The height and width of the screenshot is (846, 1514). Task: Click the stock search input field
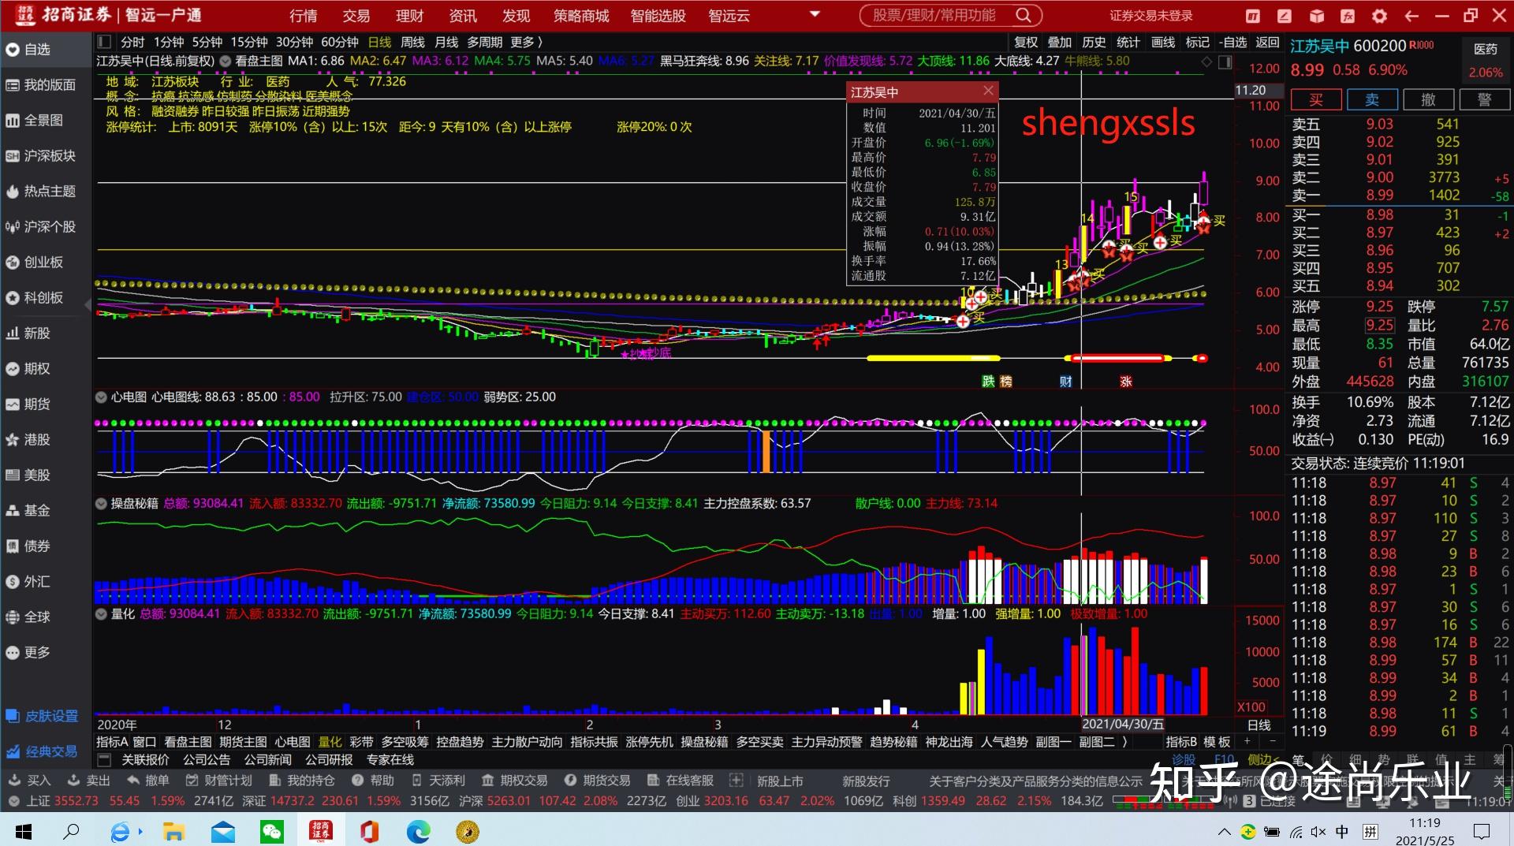click(x=934, y=15)
